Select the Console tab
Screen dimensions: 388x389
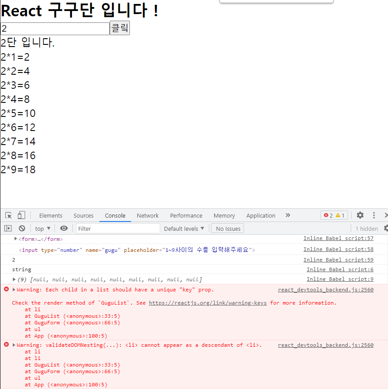point(115,215)
